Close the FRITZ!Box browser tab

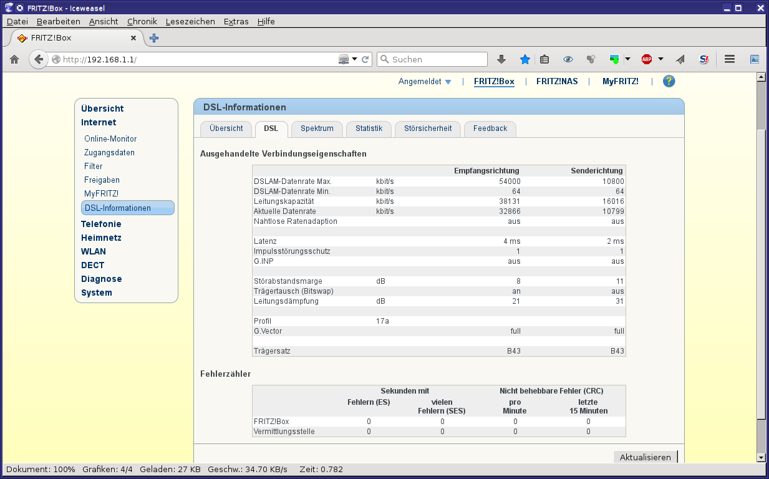133,38
